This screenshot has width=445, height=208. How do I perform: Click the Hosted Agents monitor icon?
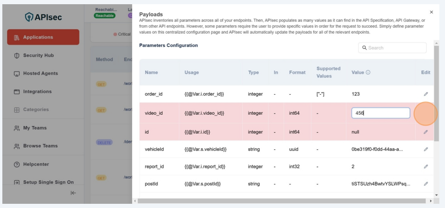pyautogui.click(x=17, y=74)
